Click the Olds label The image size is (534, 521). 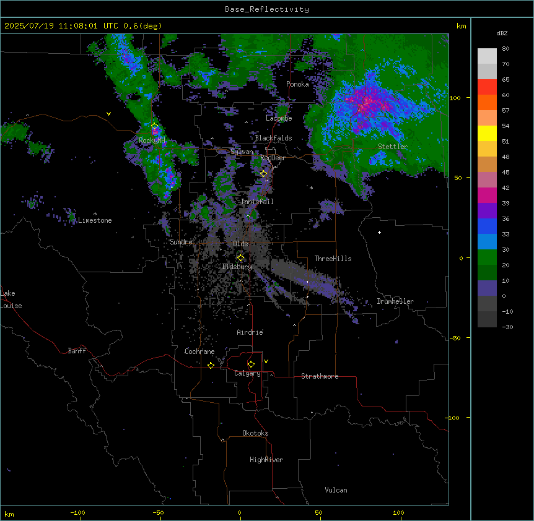(240, 244)
